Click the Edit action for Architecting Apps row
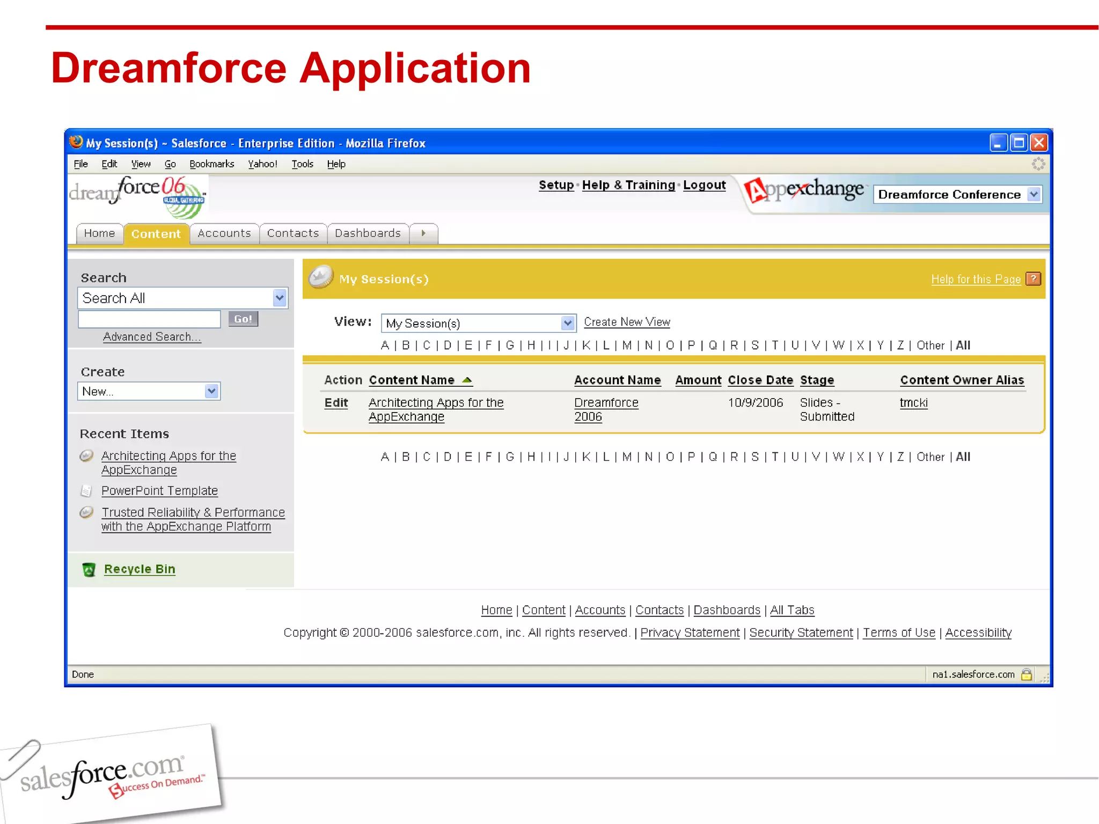 pyautogui.click(x=336, y=403)
